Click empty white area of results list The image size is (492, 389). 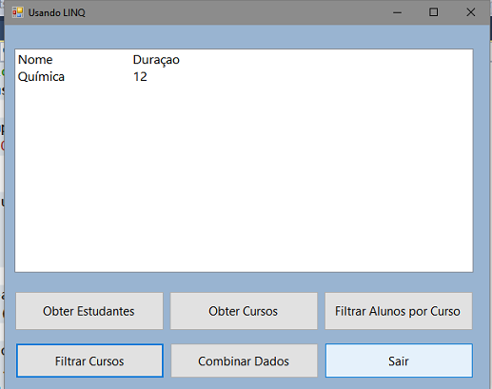pos(244,178)
